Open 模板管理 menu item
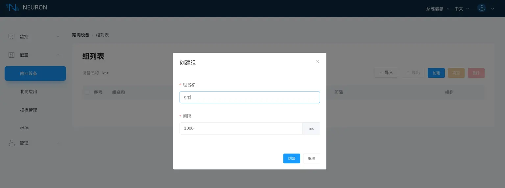The image size is (505, 188). pos(29,110)
